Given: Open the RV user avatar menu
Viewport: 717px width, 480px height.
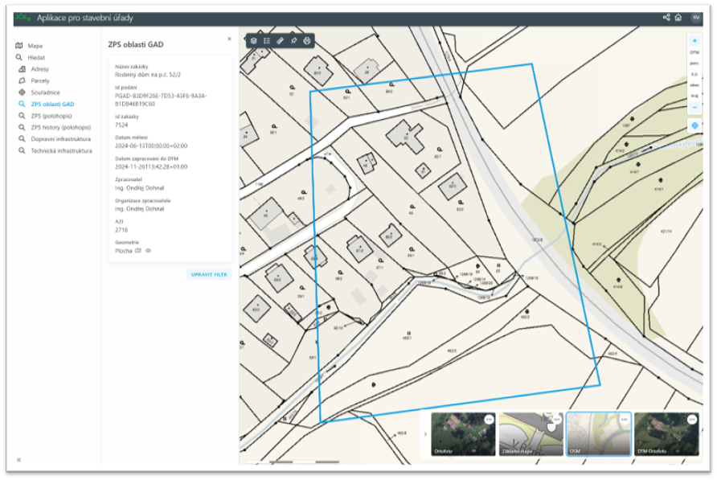Looking at the screenshot, I should coord(696,18).
